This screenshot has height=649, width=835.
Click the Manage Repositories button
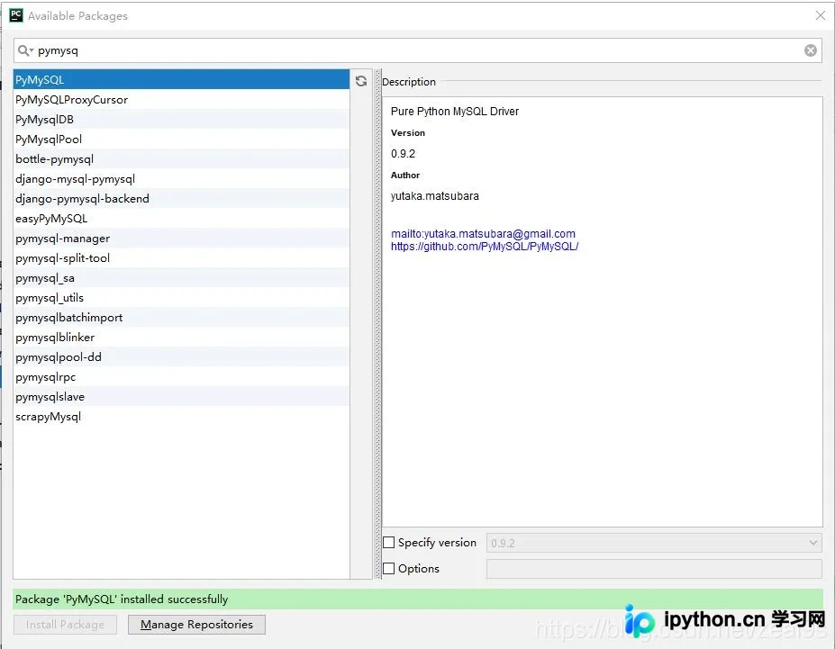(x=196, y=625)
